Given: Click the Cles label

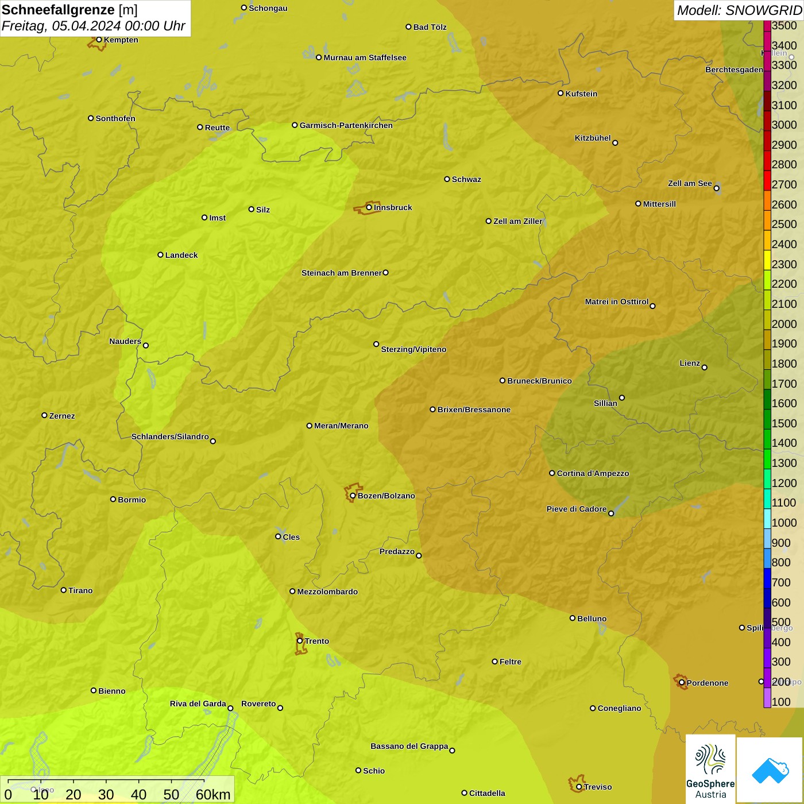Looking at the screenshot, I should [291, 537].
